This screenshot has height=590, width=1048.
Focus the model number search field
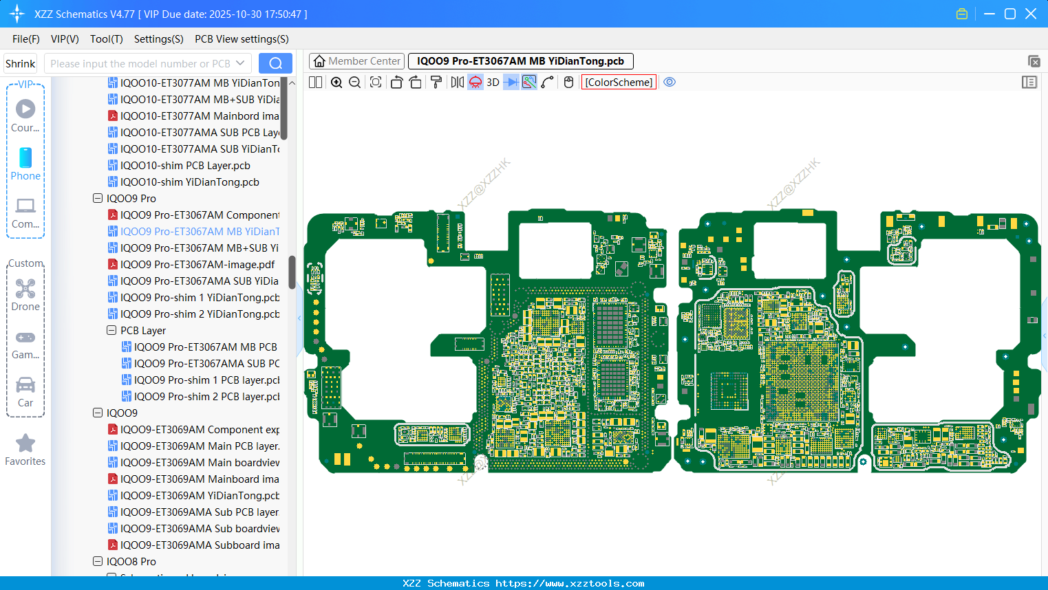tap(140, 63)
